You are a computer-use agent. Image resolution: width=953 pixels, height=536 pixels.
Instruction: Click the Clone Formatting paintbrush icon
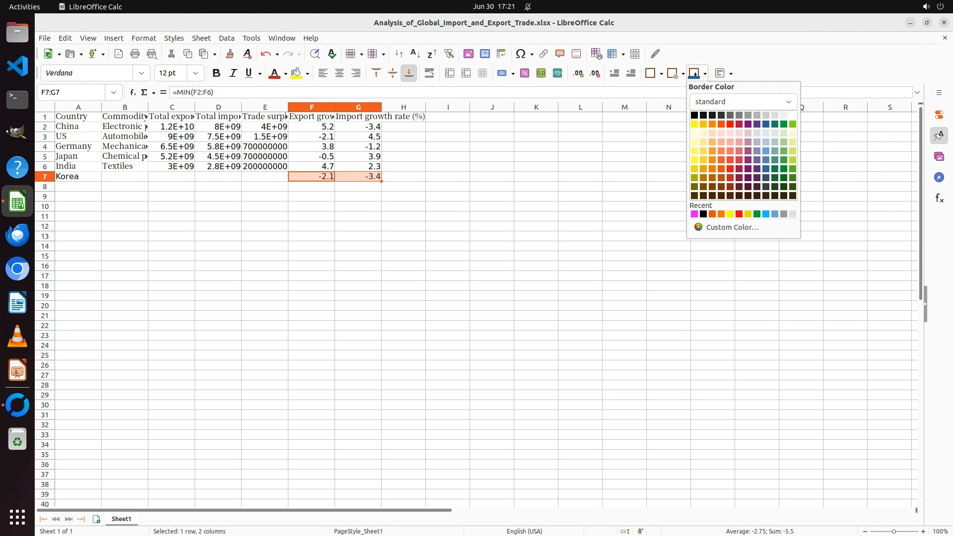point(229,54)
